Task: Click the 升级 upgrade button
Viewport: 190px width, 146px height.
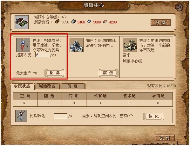Action: coord(160,22)
